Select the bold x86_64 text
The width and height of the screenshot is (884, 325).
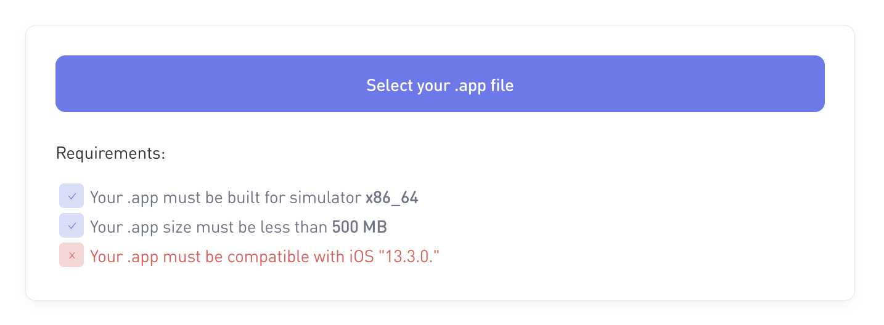click(392, 198)
